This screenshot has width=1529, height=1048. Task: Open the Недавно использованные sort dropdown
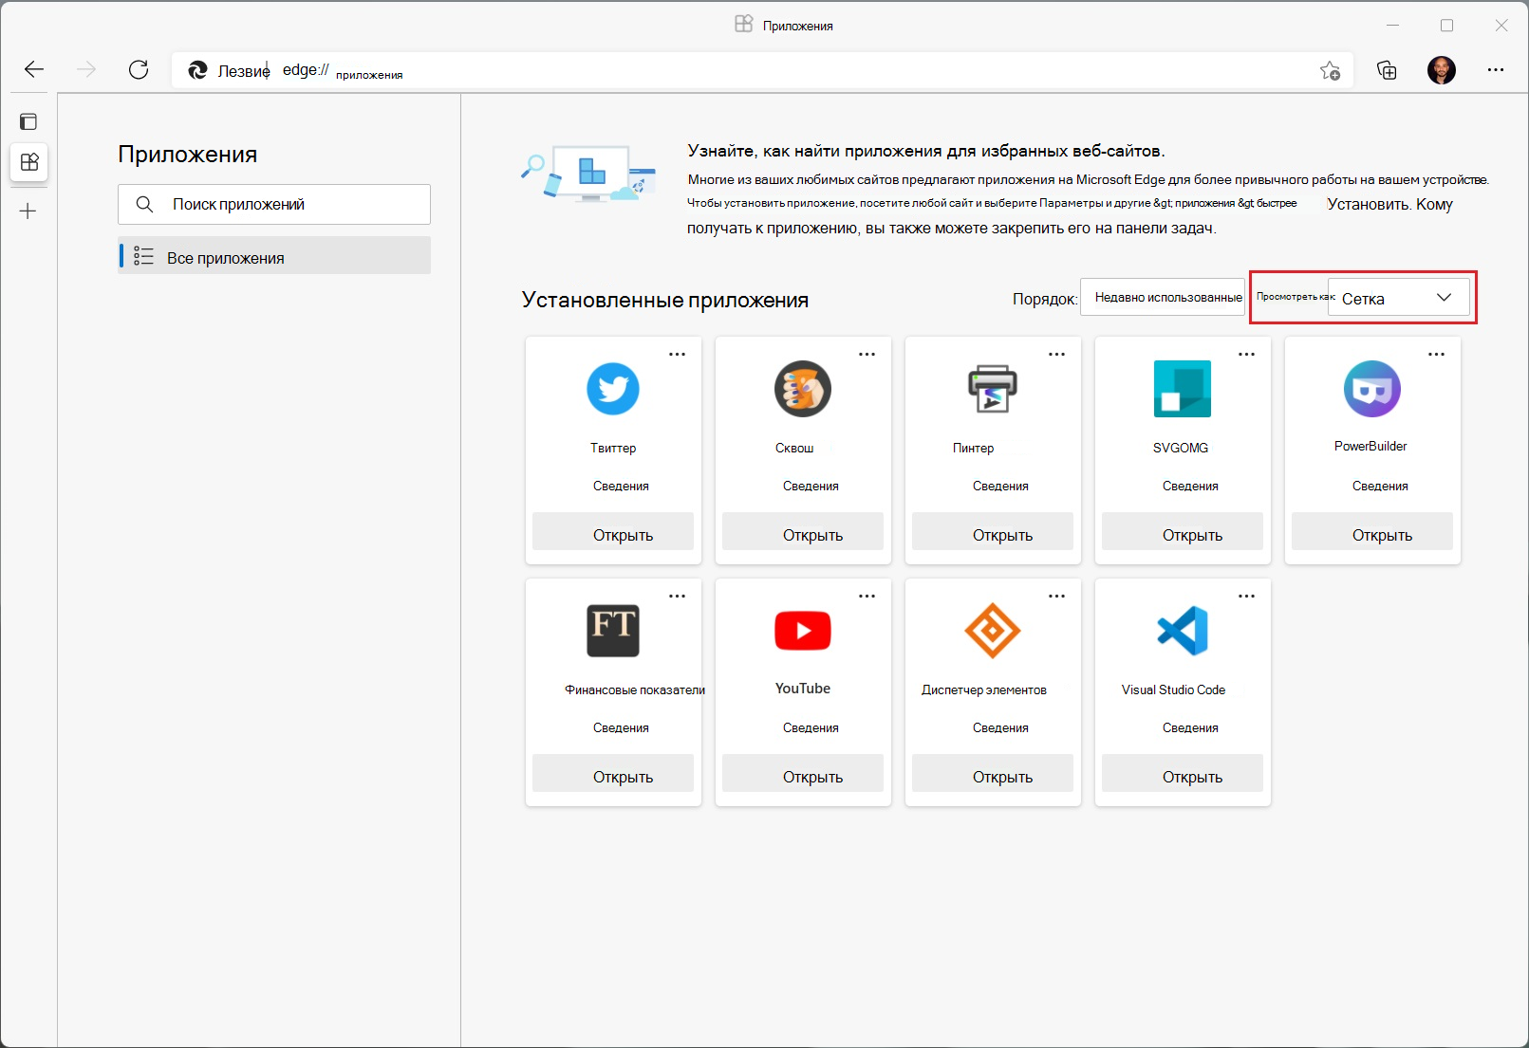pyautogui.click(x=1163, y=297)
